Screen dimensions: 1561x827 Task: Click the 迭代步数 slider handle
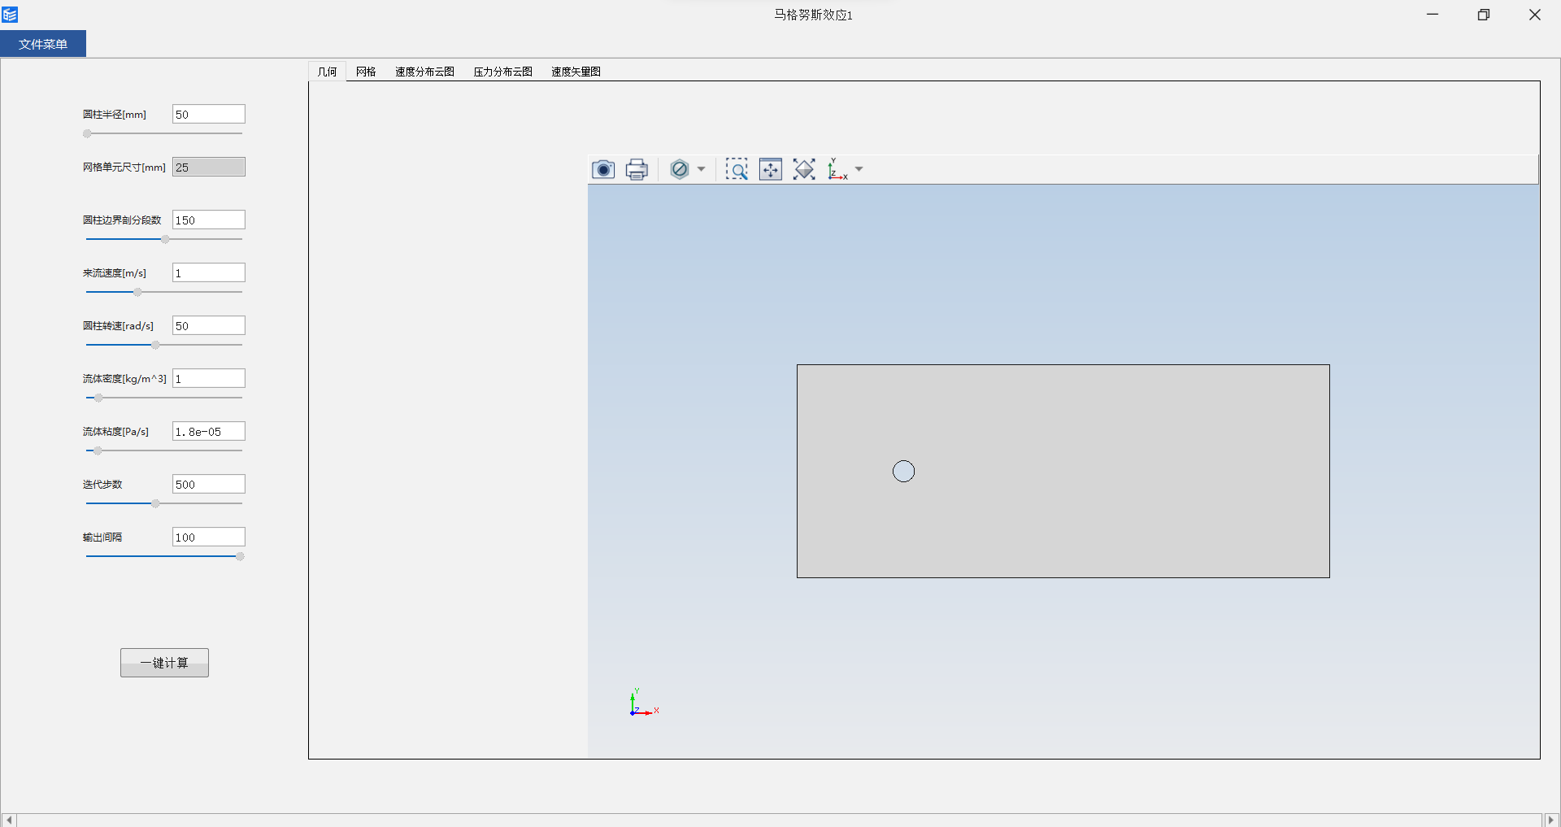coord(155,503)
